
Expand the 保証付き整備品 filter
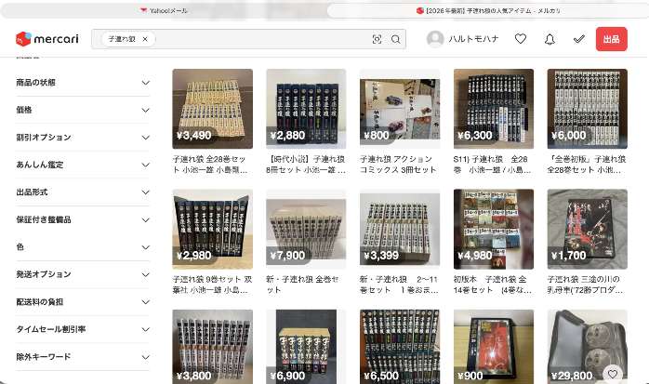point(83,219)
